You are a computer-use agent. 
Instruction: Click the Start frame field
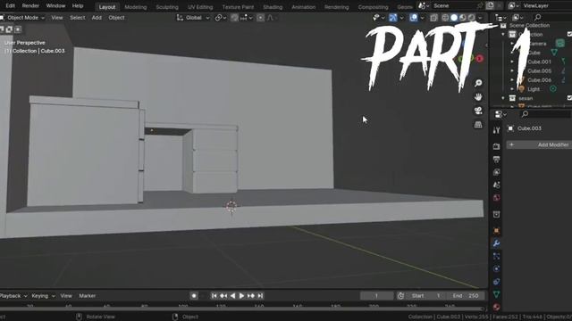426,296
